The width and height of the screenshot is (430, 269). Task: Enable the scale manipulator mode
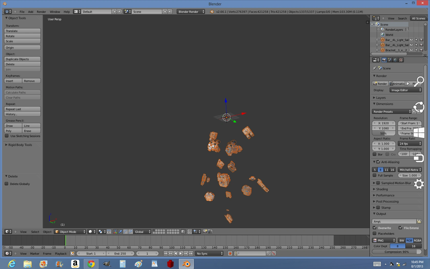coord(131,232)
